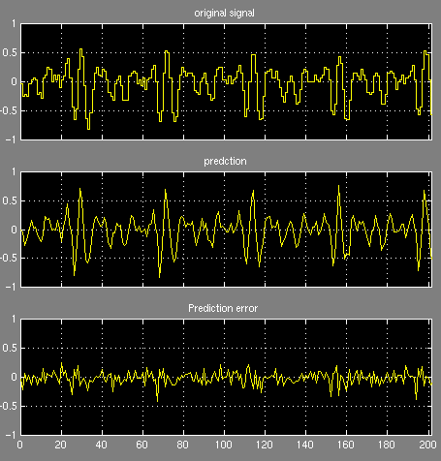Click the top 1 y-tick of predction plot

coord(14,171)
